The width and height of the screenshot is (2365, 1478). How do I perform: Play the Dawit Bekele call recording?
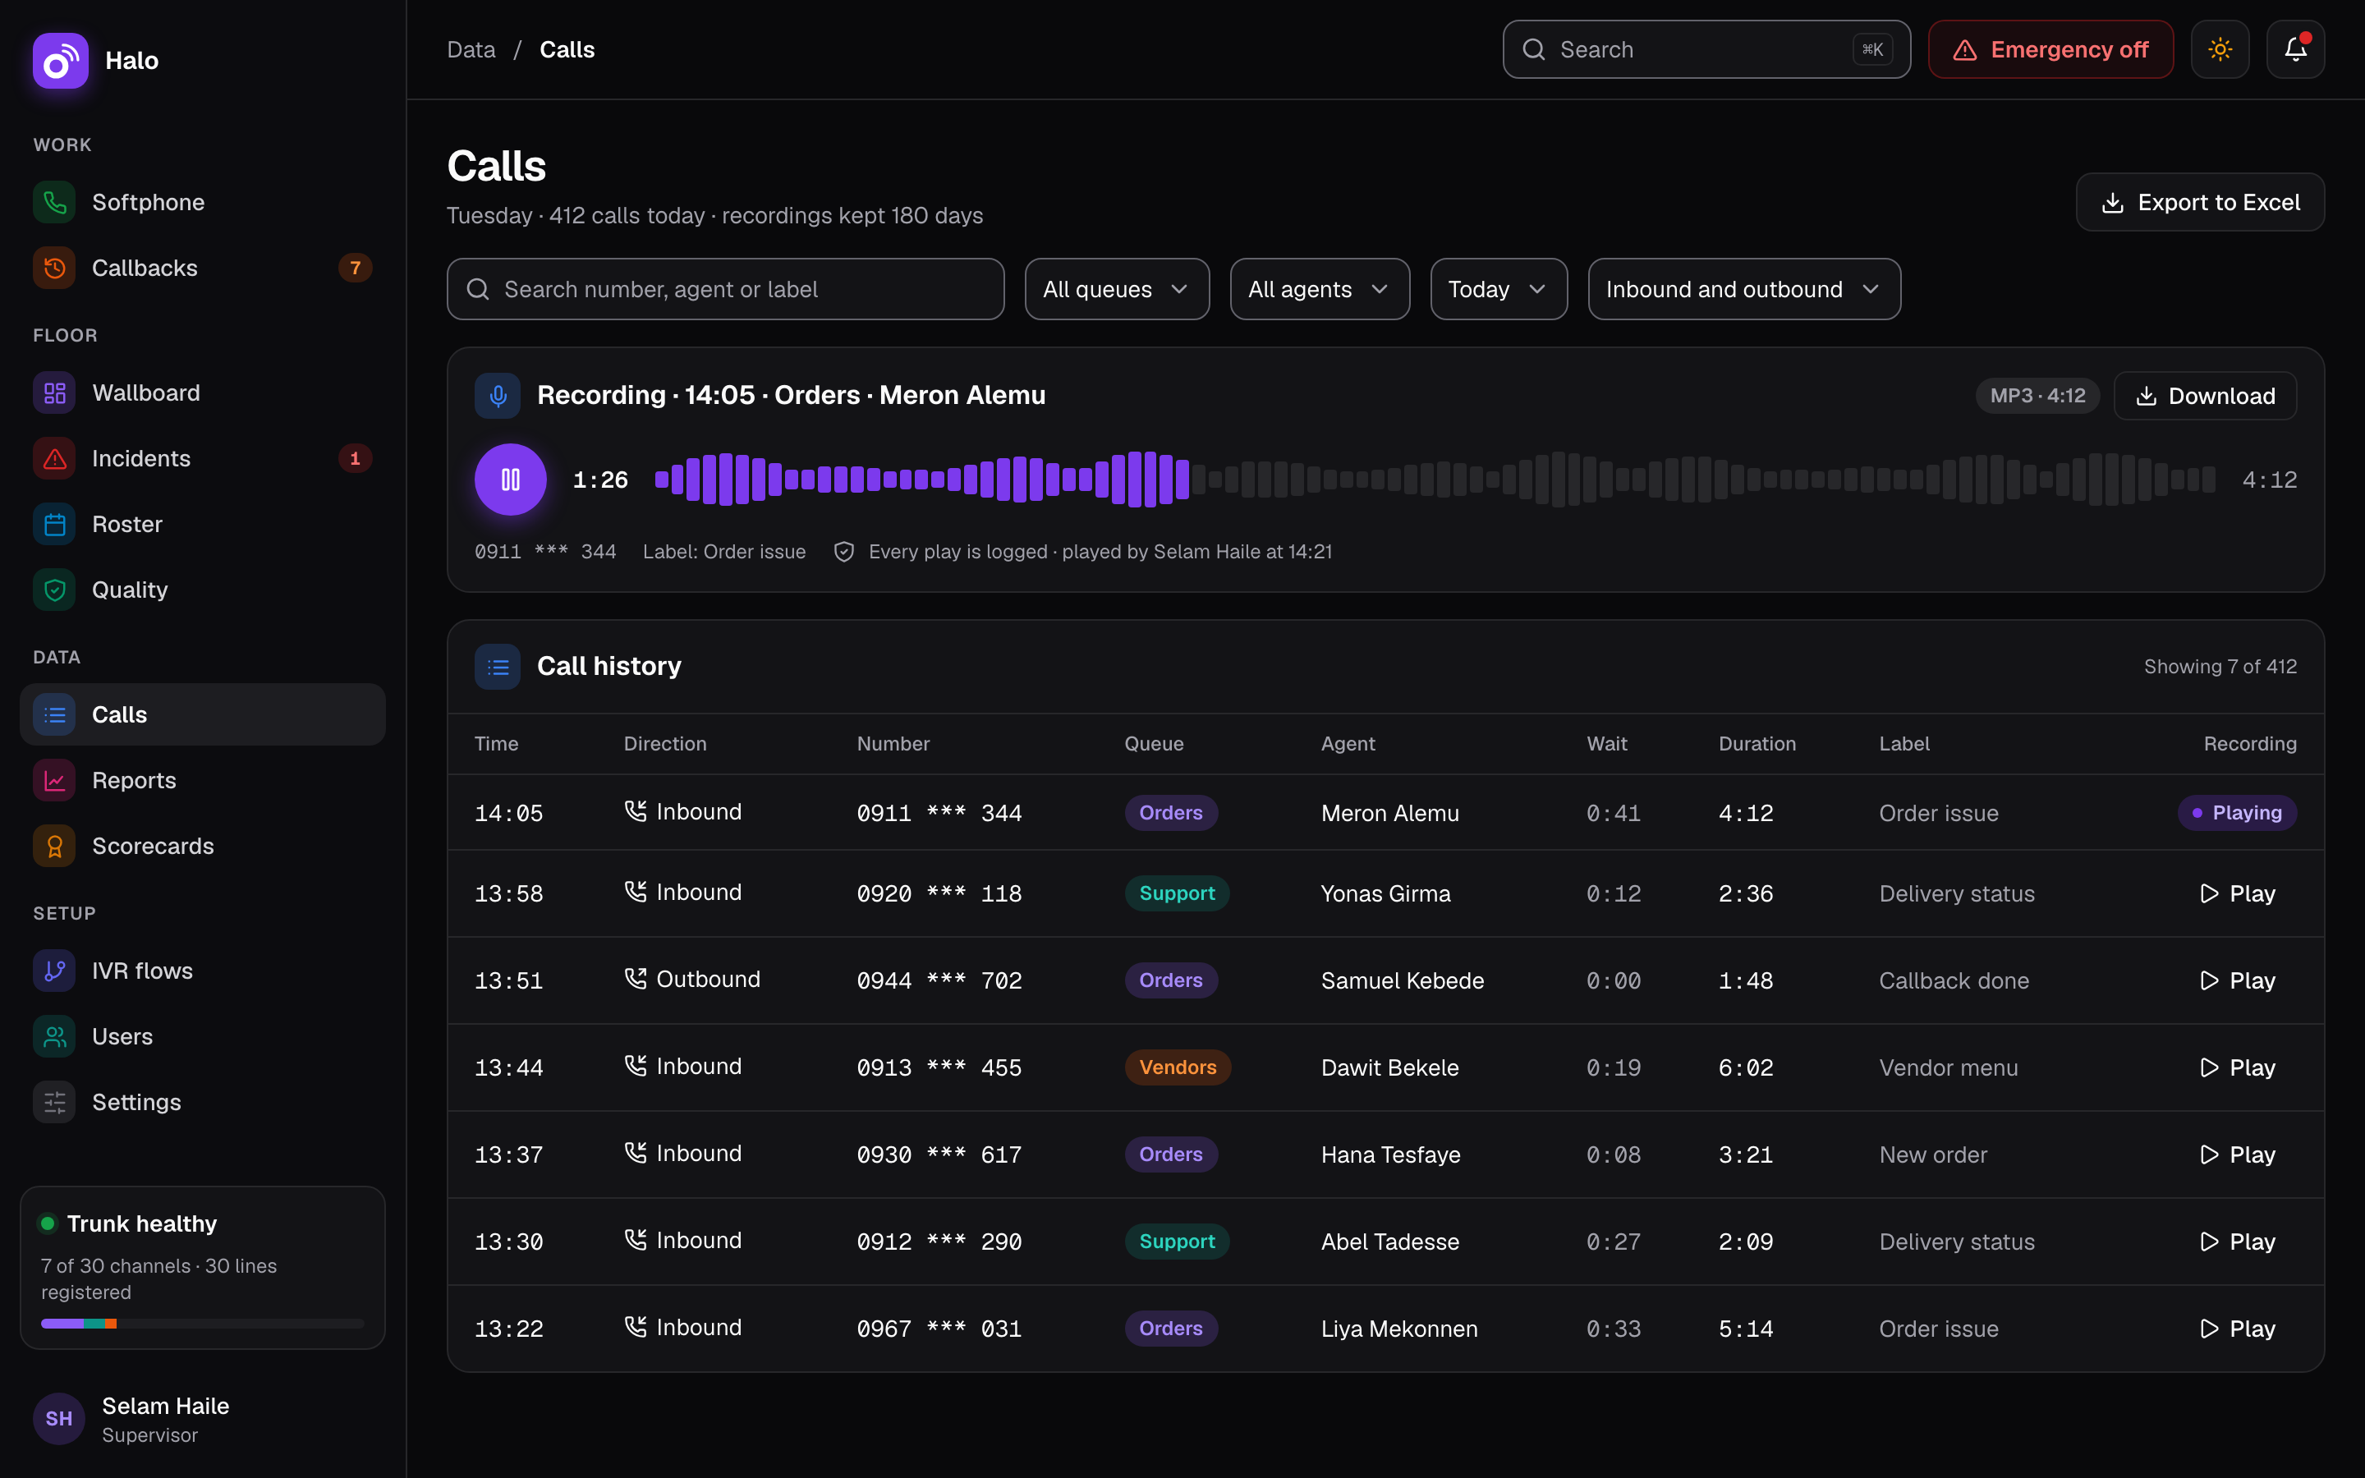(2237, 1067)
